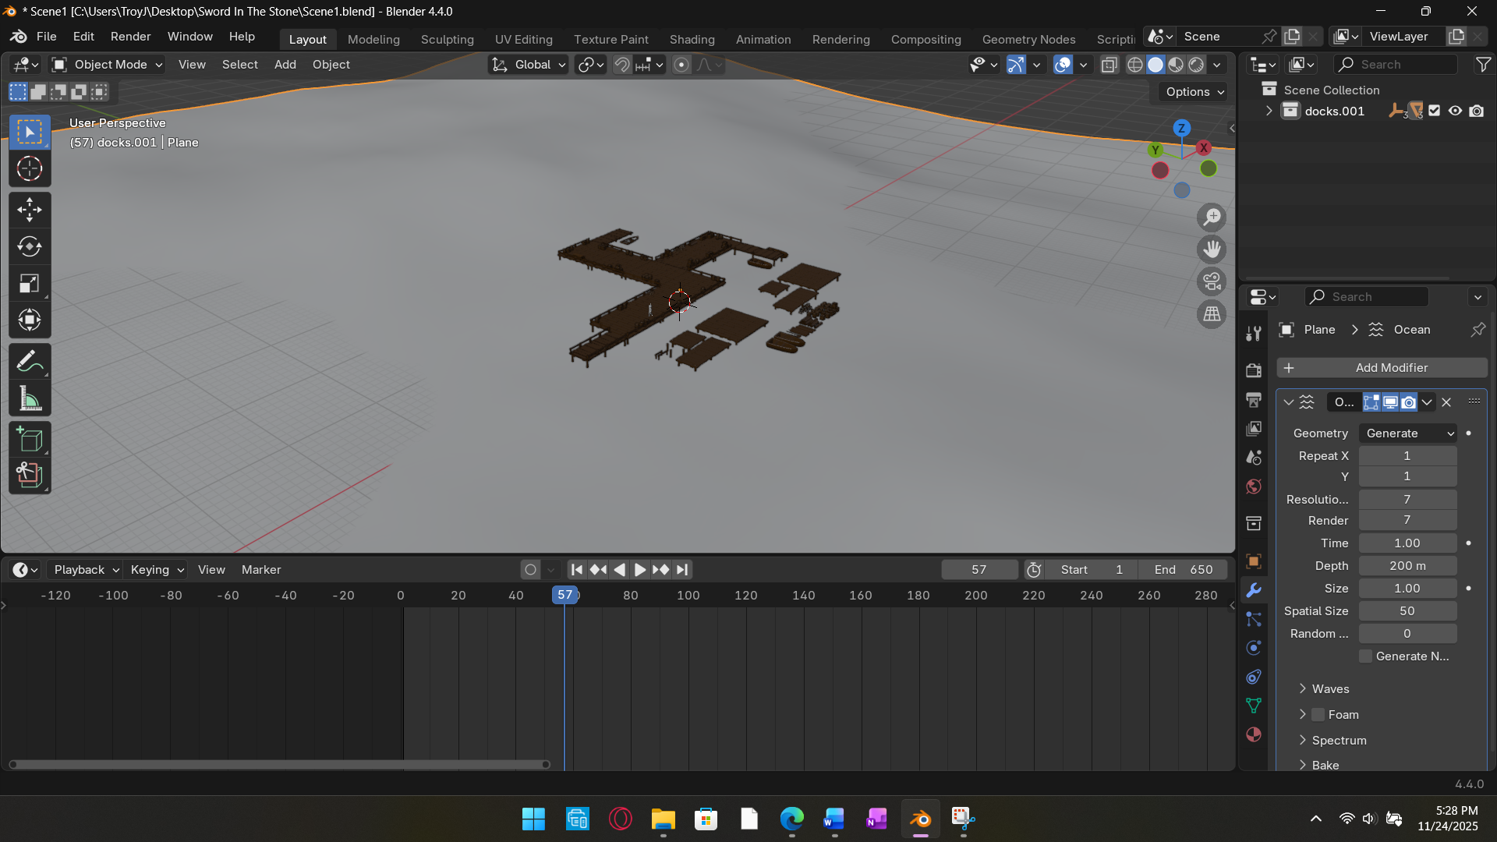The width and height of the screenshot is (1497, 842).
Task: Toggle Ocean modifier render visibility
Action: [x=1408, y=402]
